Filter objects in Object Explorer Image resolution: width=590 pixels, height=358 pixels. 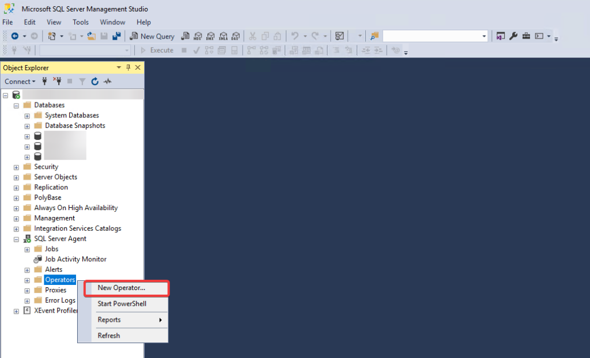coord(82,81)
